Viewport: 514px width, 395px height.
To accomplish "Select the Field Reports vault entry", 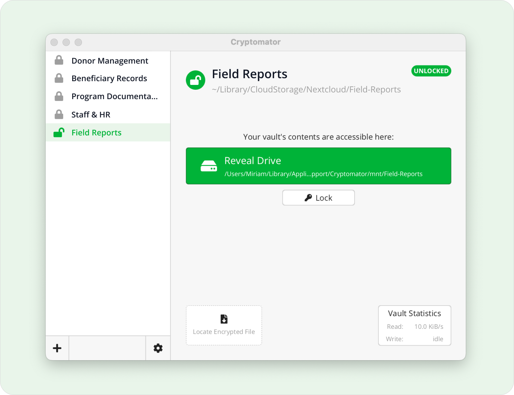I will click(96, 132).
